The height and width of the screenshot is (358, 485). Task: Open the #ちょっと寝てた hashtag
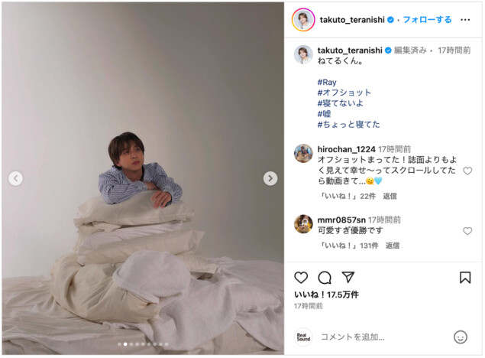(348, 125)
